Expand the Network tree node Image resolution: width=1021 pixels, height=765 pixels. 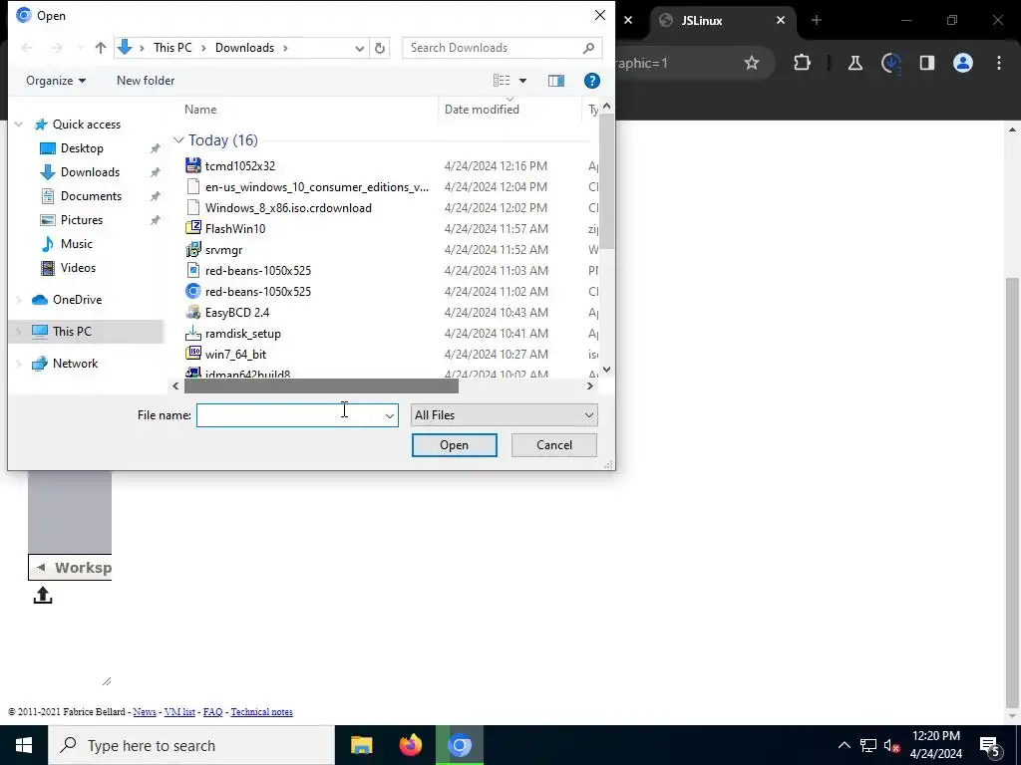[19, 364]
